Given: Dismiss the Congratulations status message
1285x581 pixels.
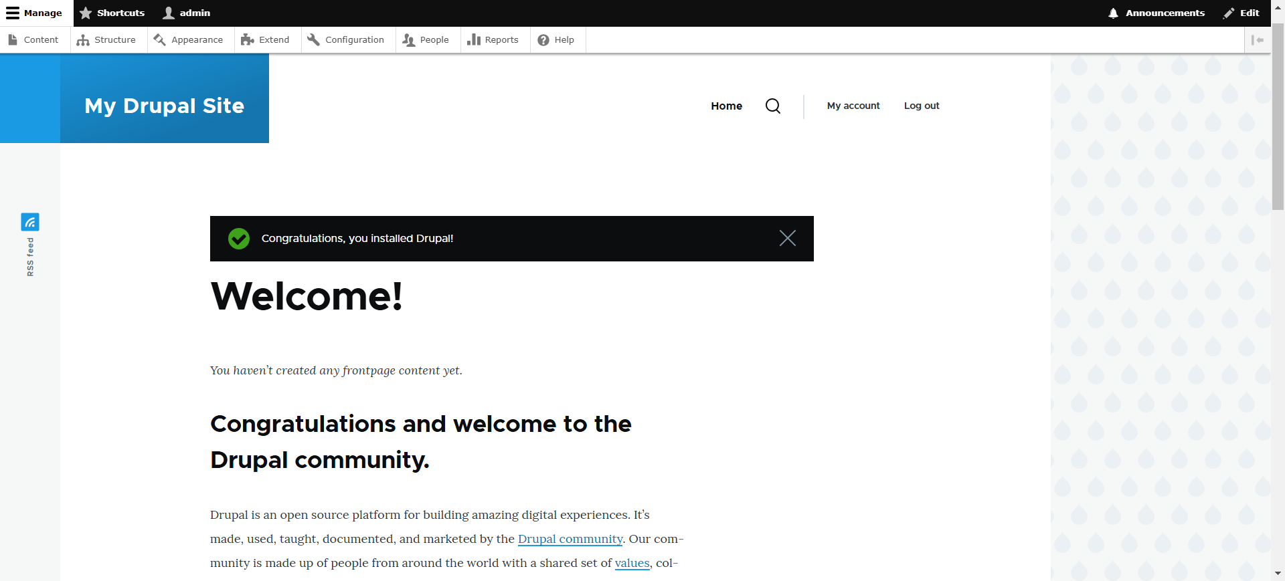Looking at the screenshot, I should [x=788, y=238].
